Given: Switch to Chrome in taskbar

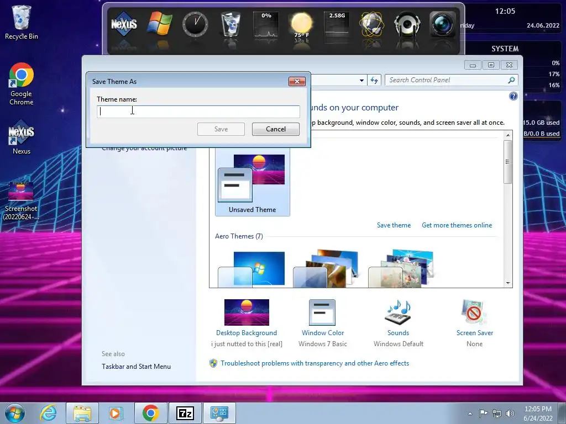Looking at the screenshot, I should coord(151,413).
